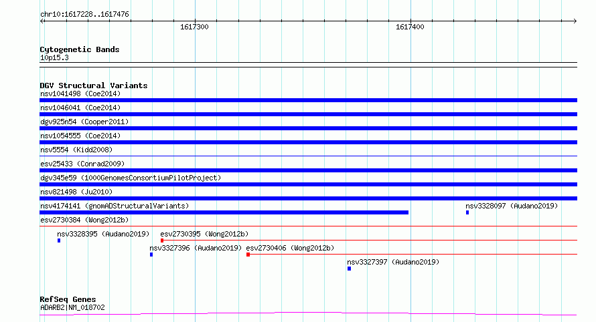
Task: Click the nsv3328097 (Audano2019) label
Action: click(x=512, y=206)
